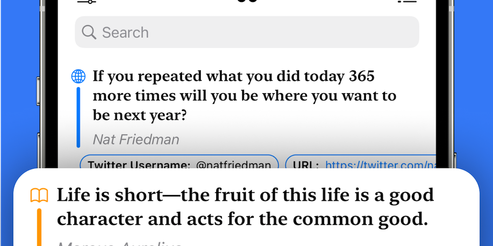Tap the open book icon beside the Marcus Aurelius quote
The height and width of the screenshot is (246, 493).
point(39,196)
